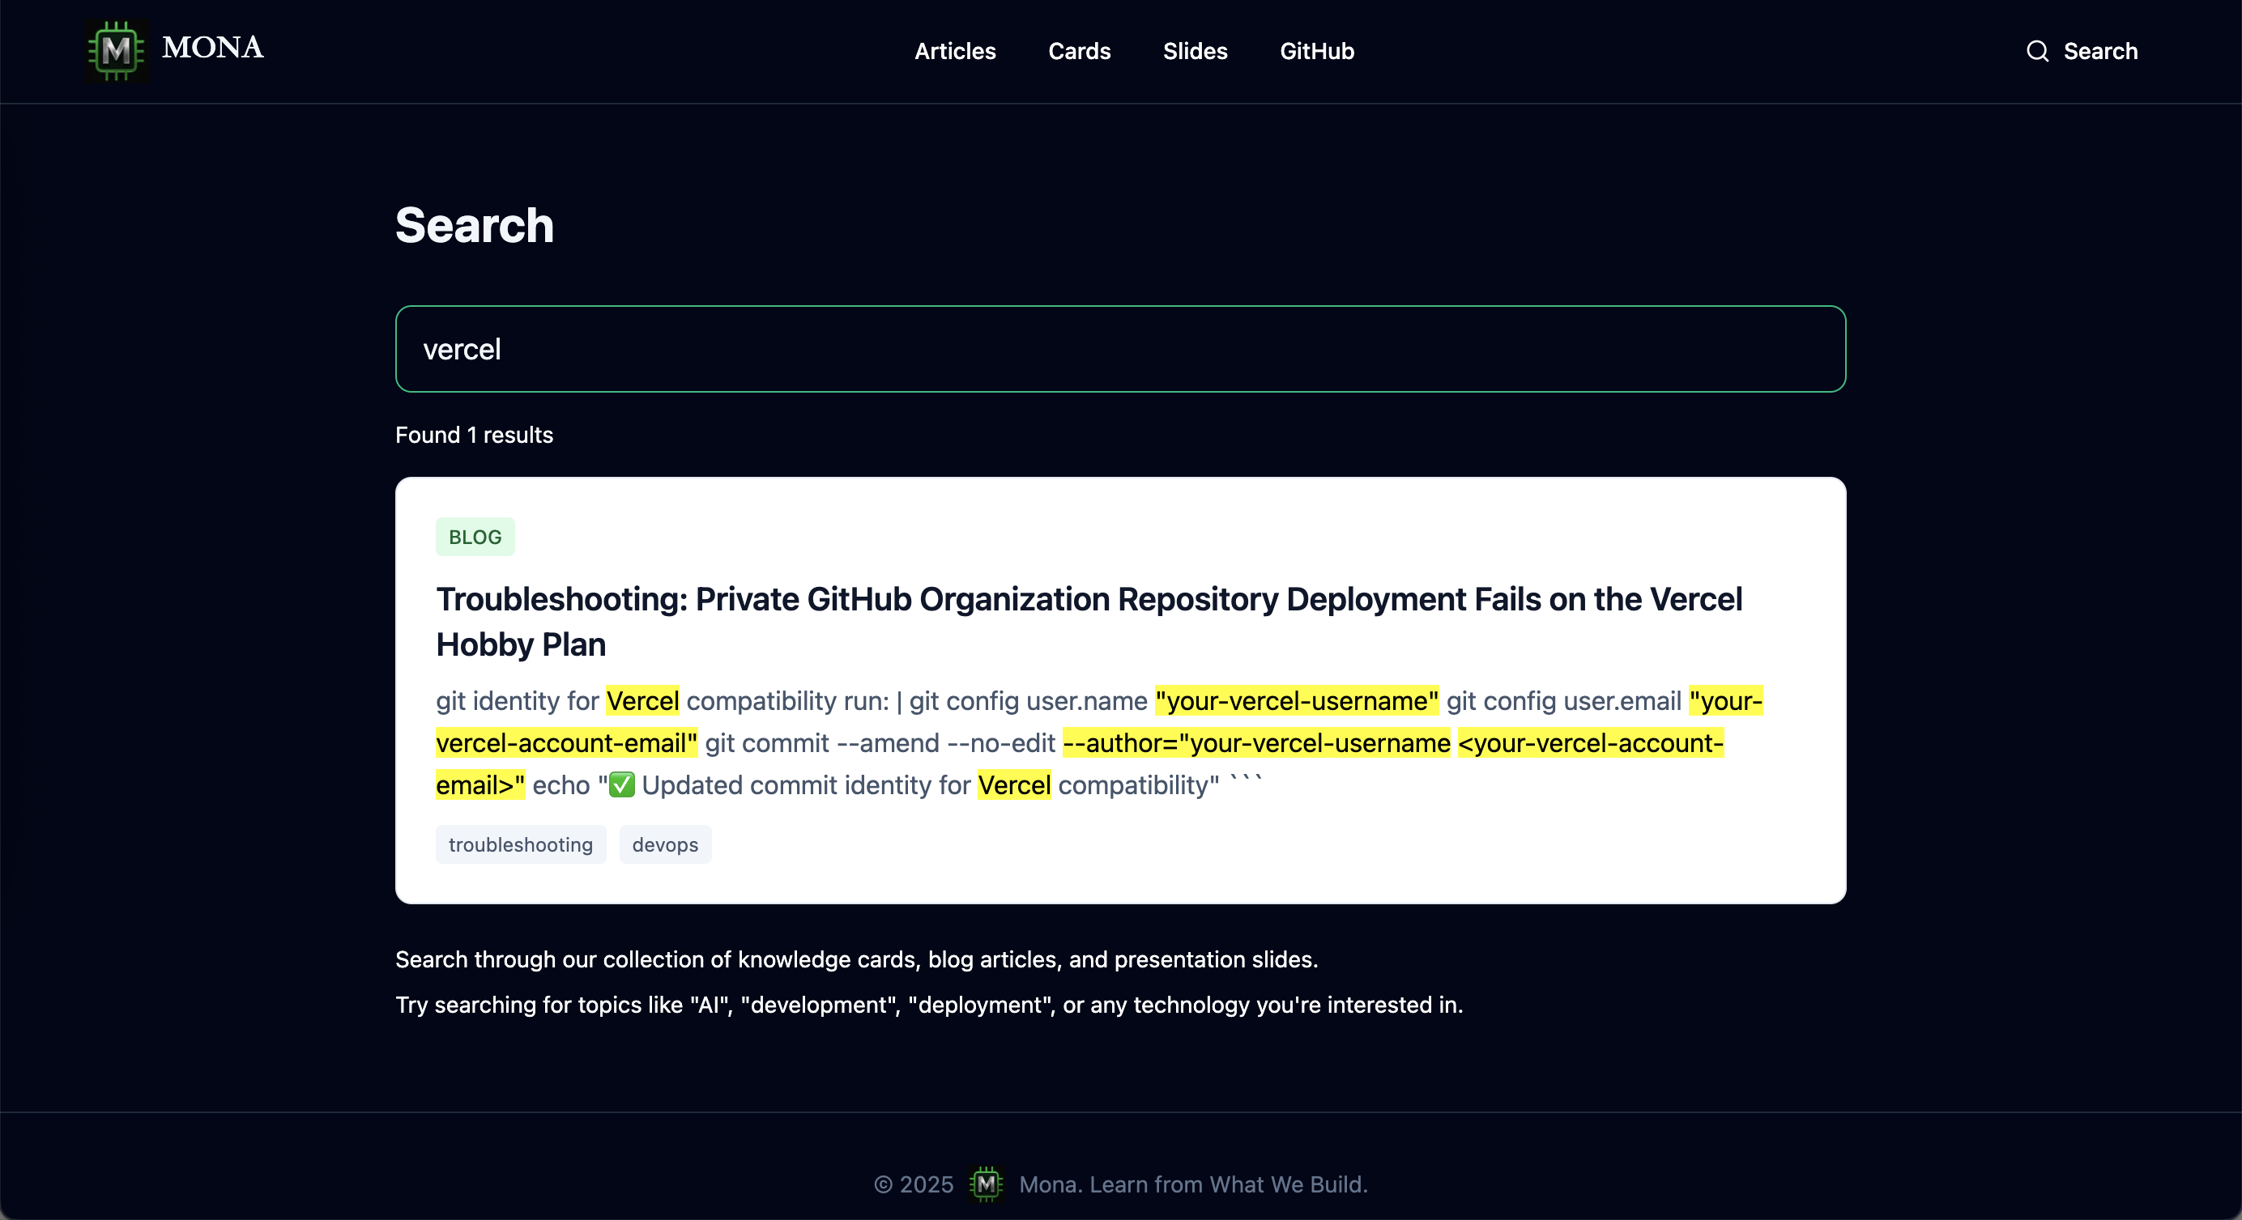Click the footer Mona chip logo

click(x=985, y=1184)
